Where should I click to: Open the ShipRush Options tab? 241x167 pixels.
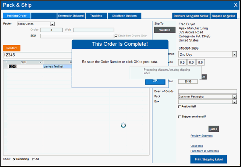click(x=124, y=16)
